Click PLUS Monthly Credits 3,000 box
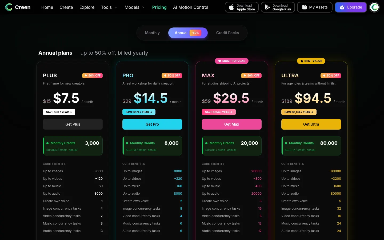Image resolution: width=384 pixels, height=240 pixels. tap(73, 146)
